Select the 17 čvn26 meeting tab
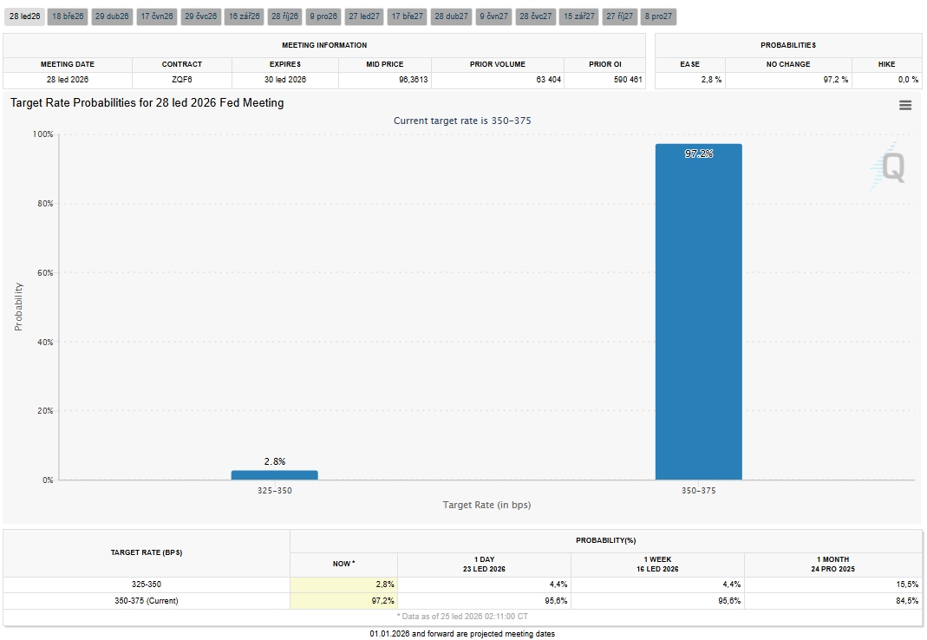Screen dimensions: 927x640 tap(157, 16)
